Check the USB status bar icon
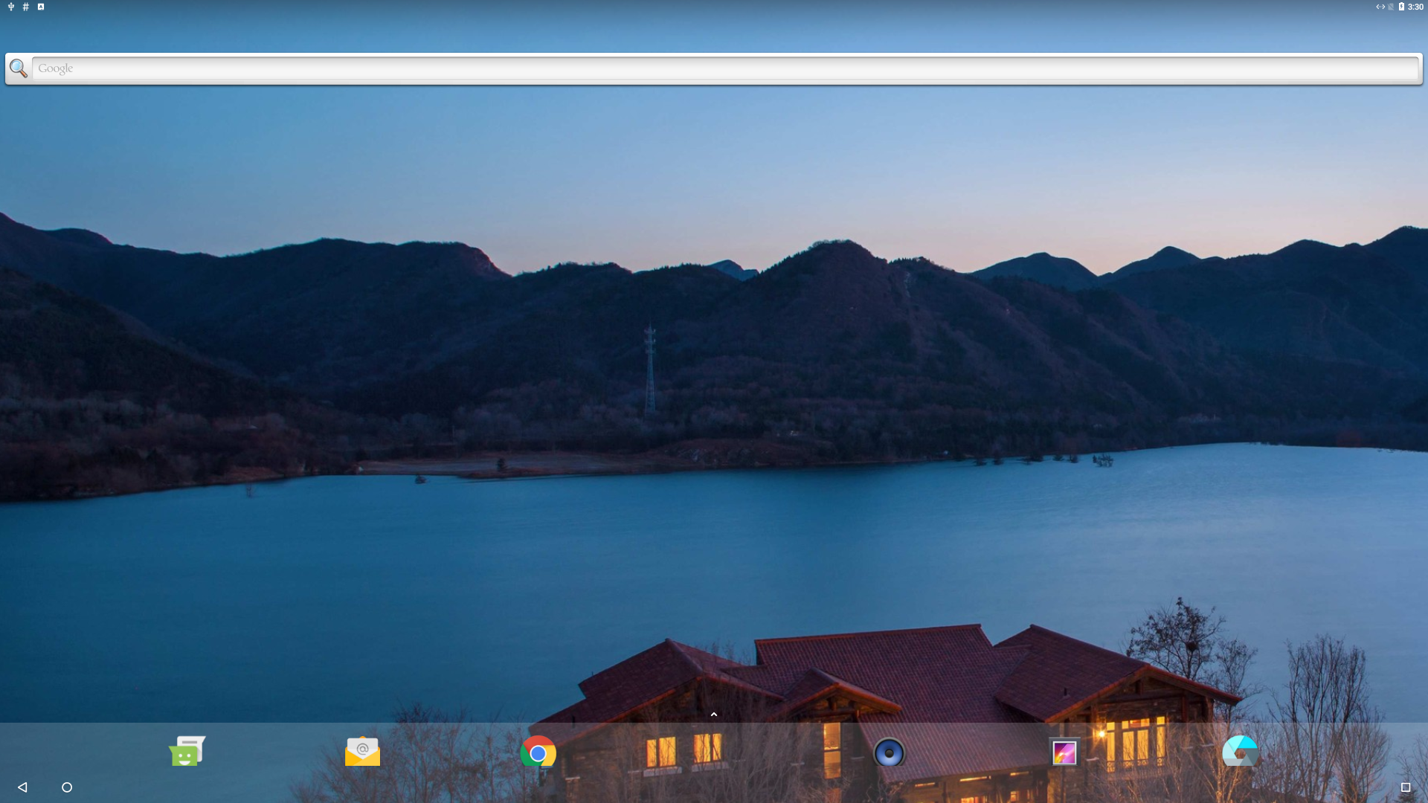Viewport: 1428px width, 803px height. [x=11, y=7]
